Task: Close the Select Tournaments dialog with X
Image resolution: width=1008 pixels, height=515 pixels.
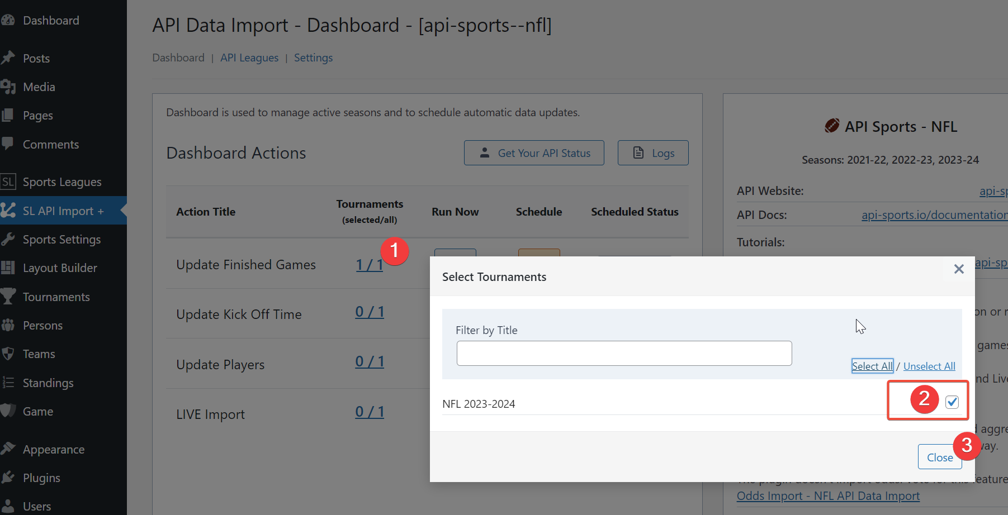Action: (x=959, y=269)
